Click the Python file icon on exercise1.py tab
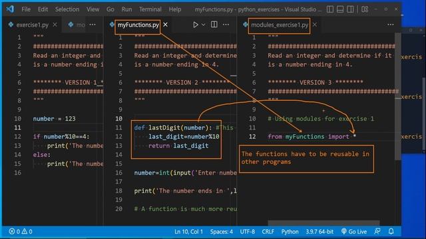Screen dimensions: 426x239 11,25
